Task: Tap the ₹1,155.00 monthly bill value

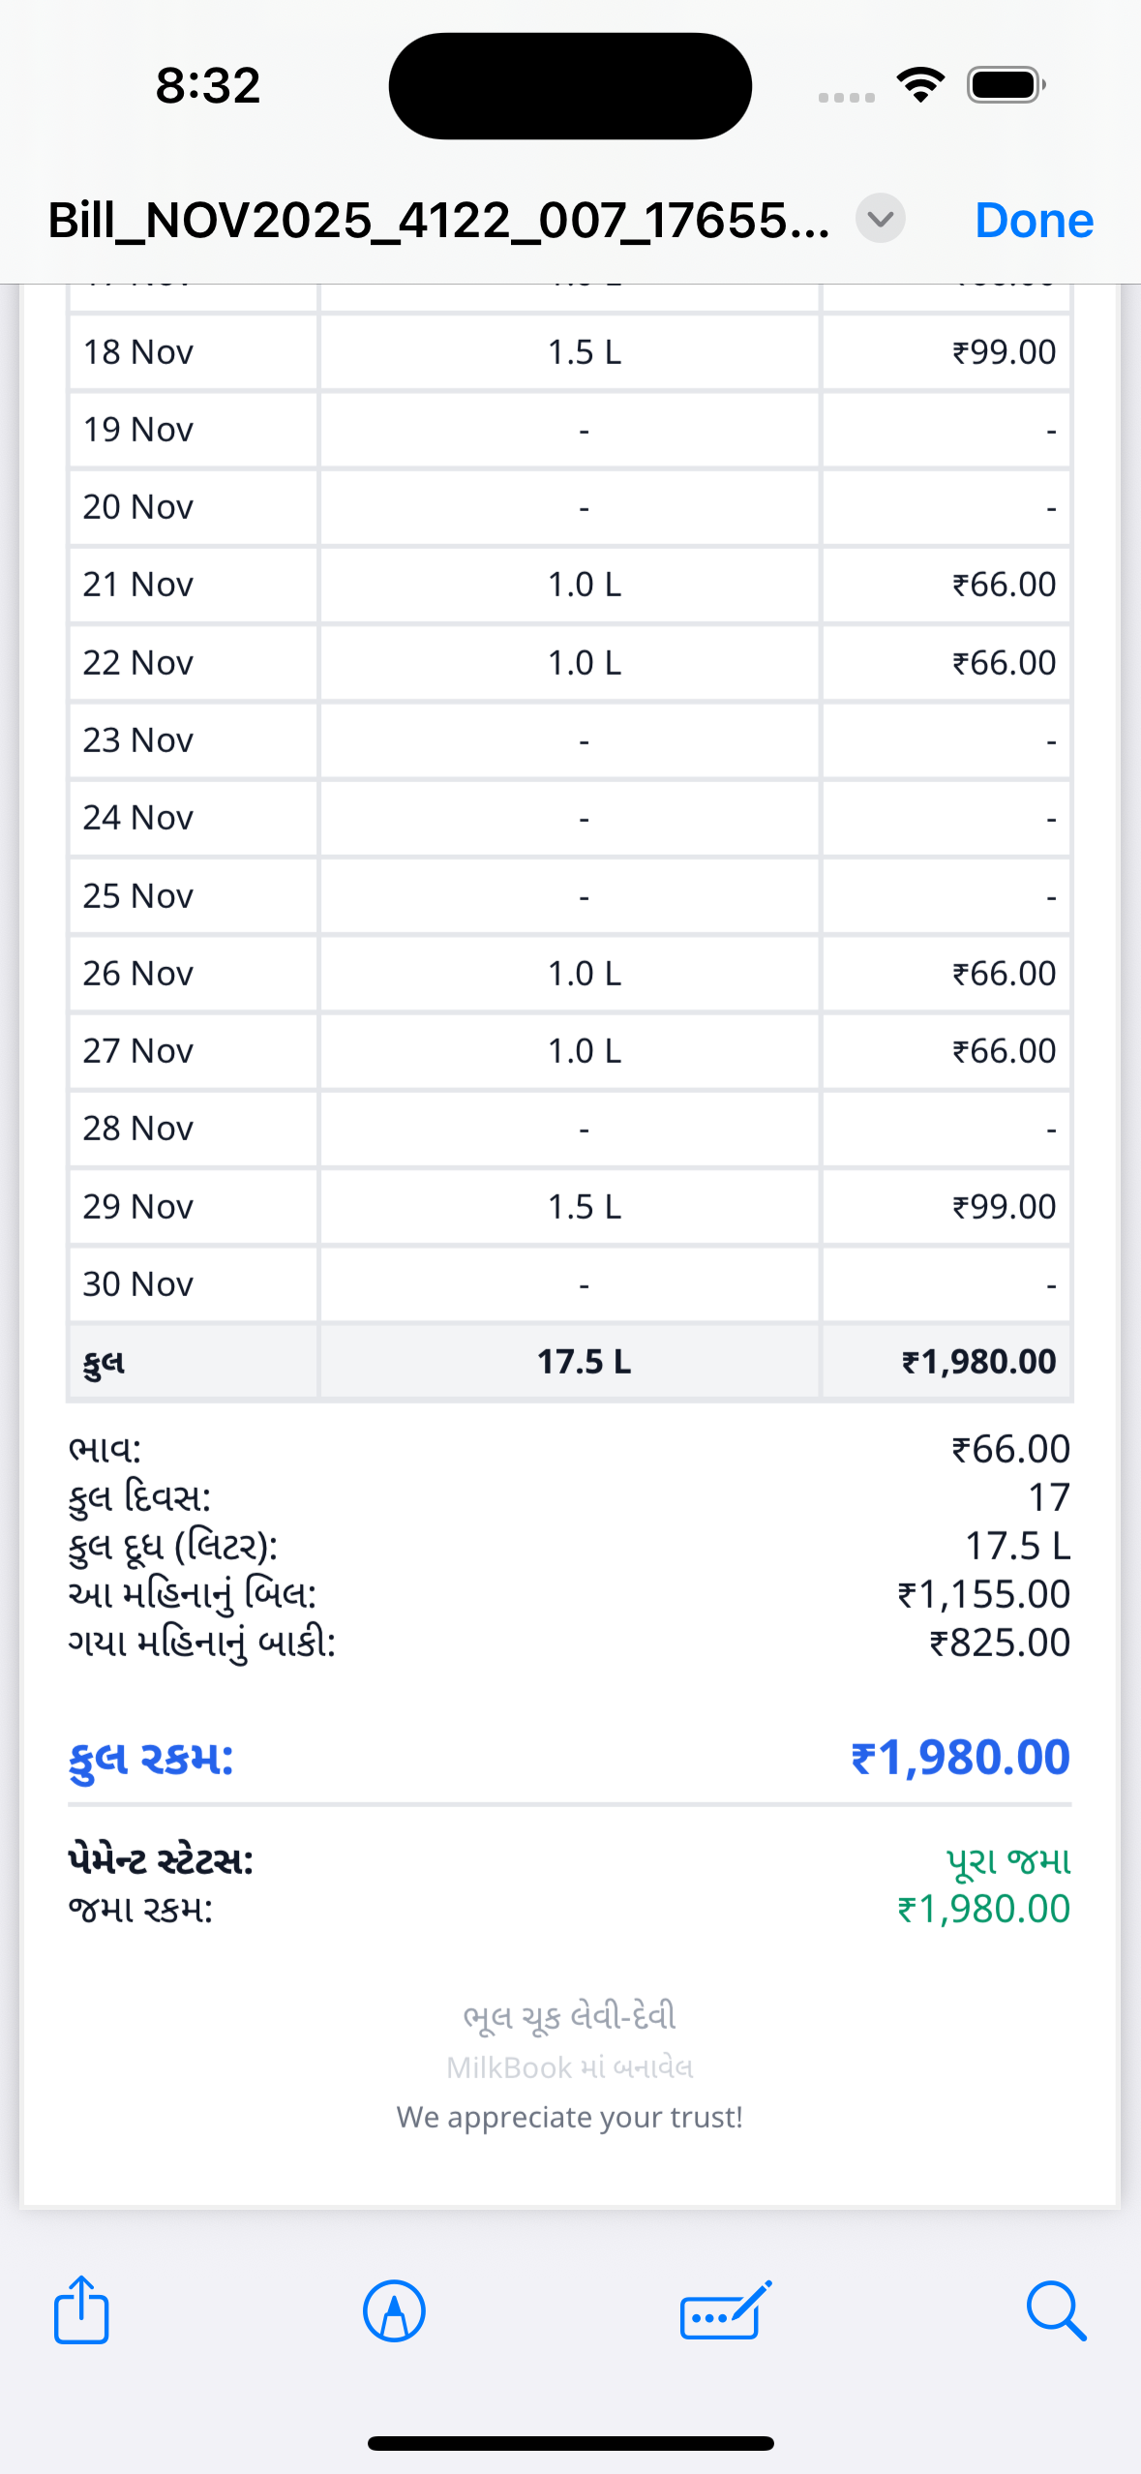Action: pos(983,1594)
